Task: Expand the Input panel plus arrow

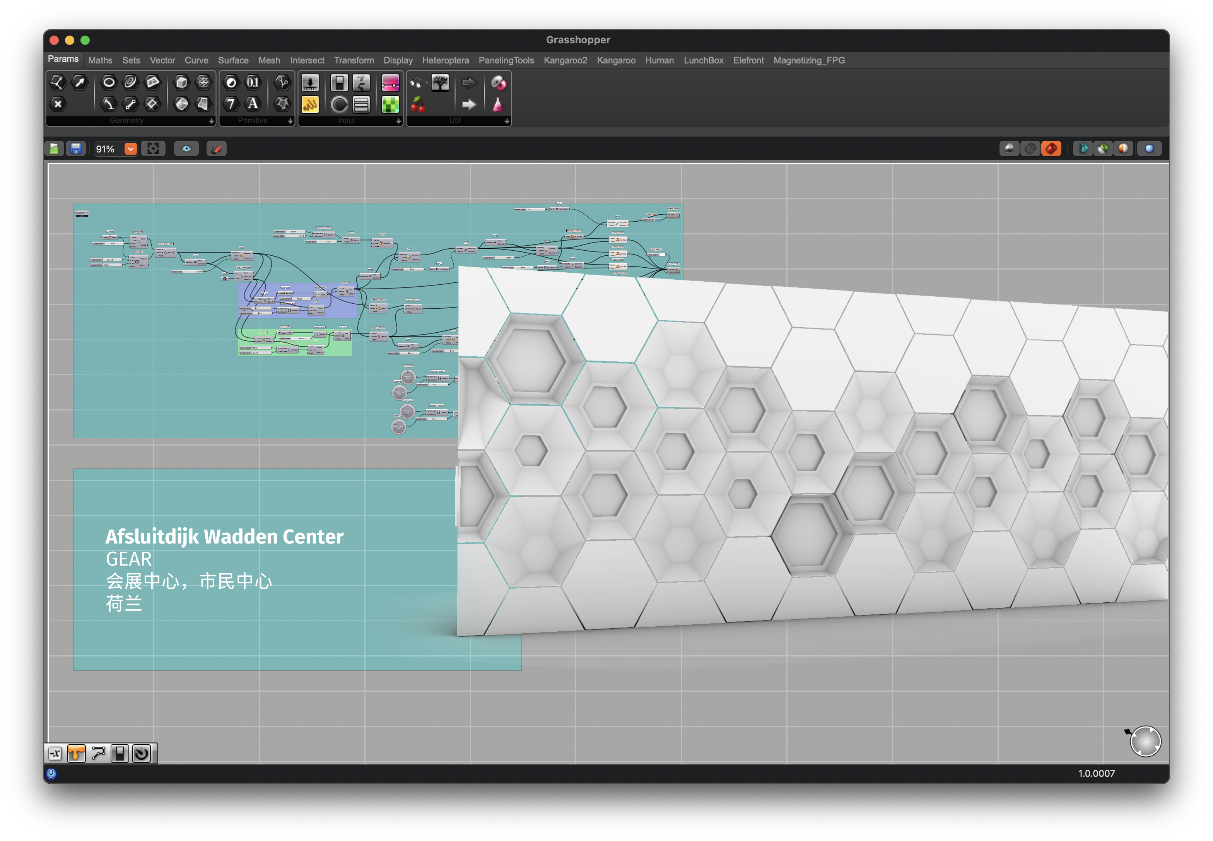Action: (398, 121)
